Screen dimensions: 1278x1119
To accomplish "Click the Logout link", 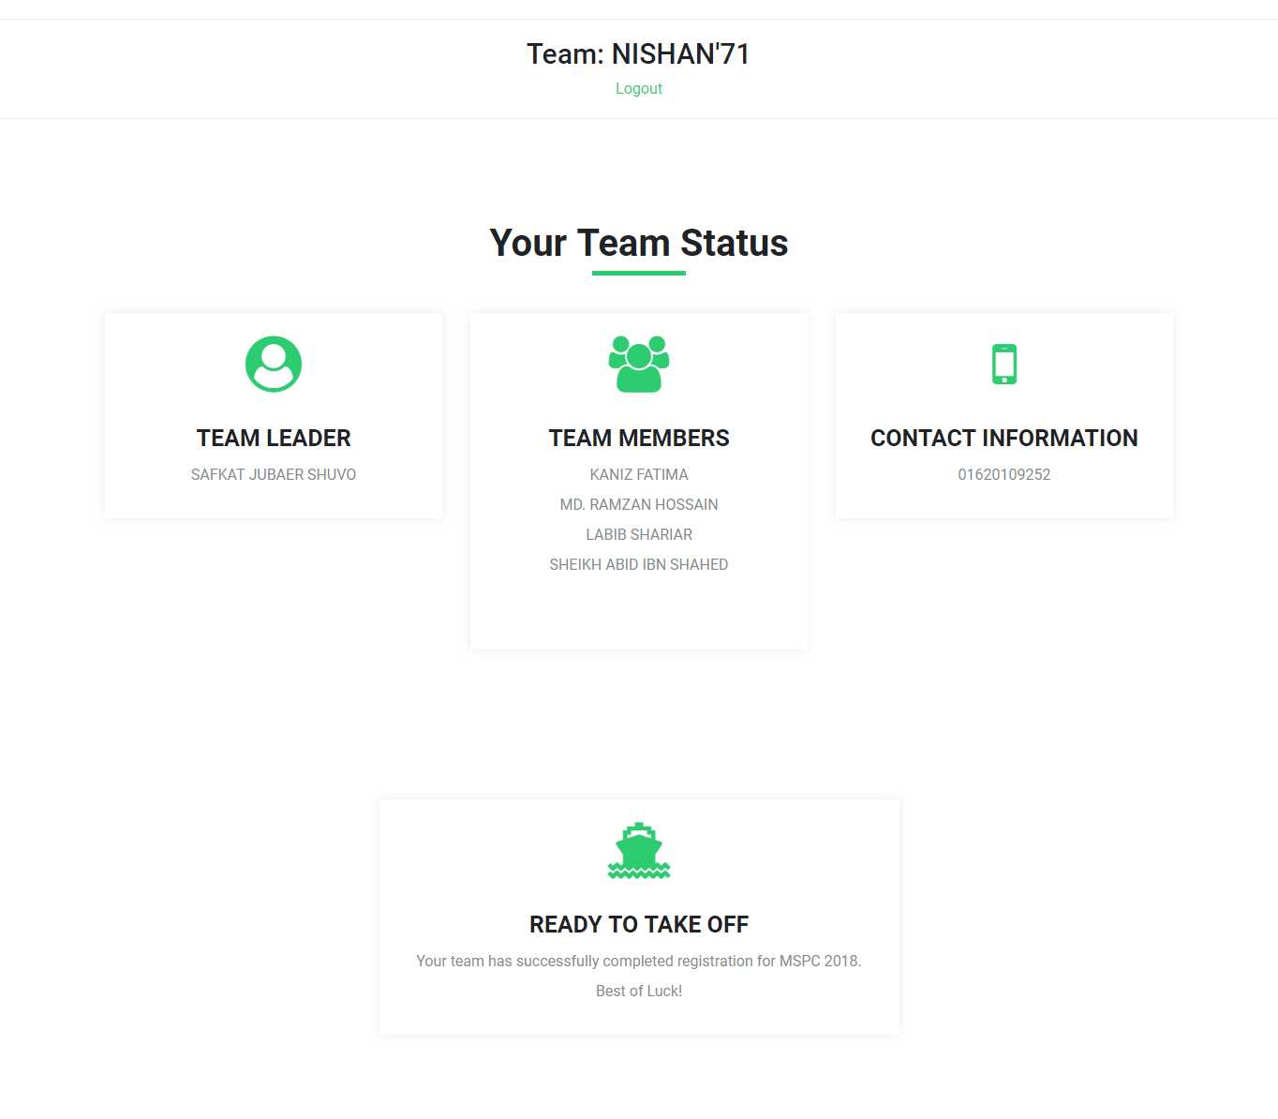I will pyautogui.click(x=639, y=88).
